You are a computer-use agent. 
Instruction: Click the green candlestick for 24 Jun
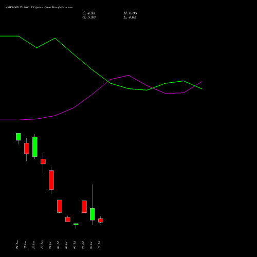(19, 137)
